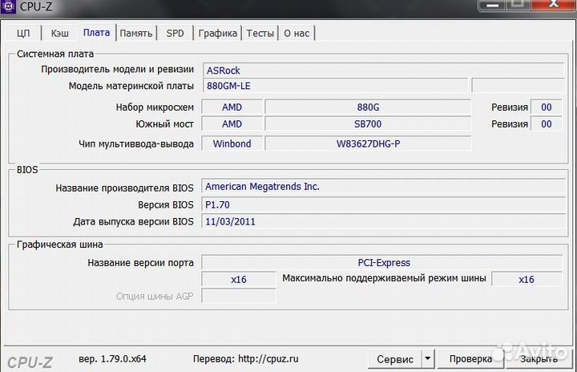
Task: Click the Южный мост label
Action: pos(164,123)
